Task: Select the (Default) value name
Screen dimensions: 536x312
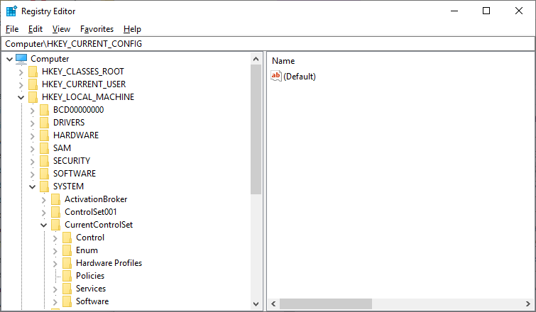Action: (x=300, y=76)
